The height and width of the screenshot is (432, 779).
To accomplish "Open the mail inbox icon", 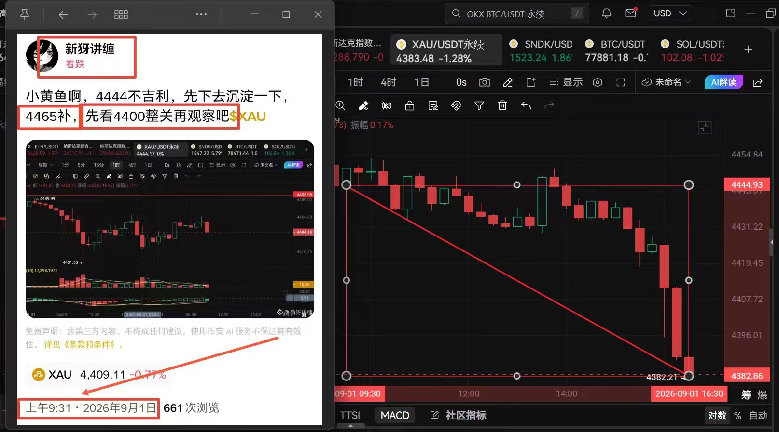I will (x=631, y=13).
